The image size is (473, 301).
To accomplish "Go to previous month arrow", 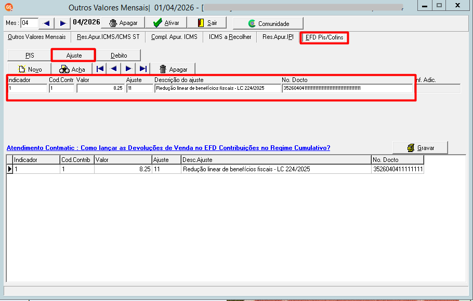I will [x=46, y=23].
